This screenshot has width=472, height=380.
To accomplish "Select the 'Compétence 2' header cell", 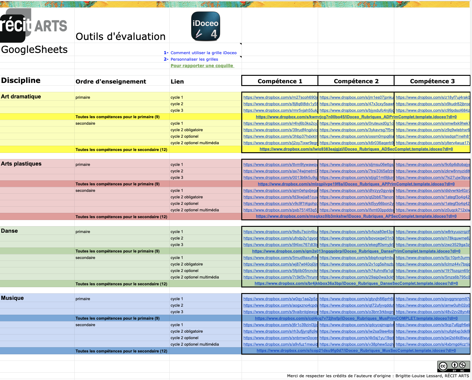I will [x=356, y=81].
